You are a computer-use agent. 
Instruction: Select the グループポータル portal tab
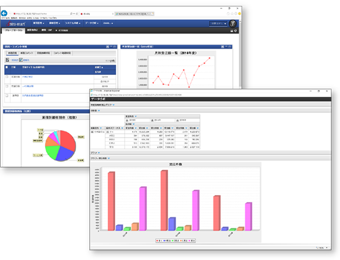click(13, 30)
